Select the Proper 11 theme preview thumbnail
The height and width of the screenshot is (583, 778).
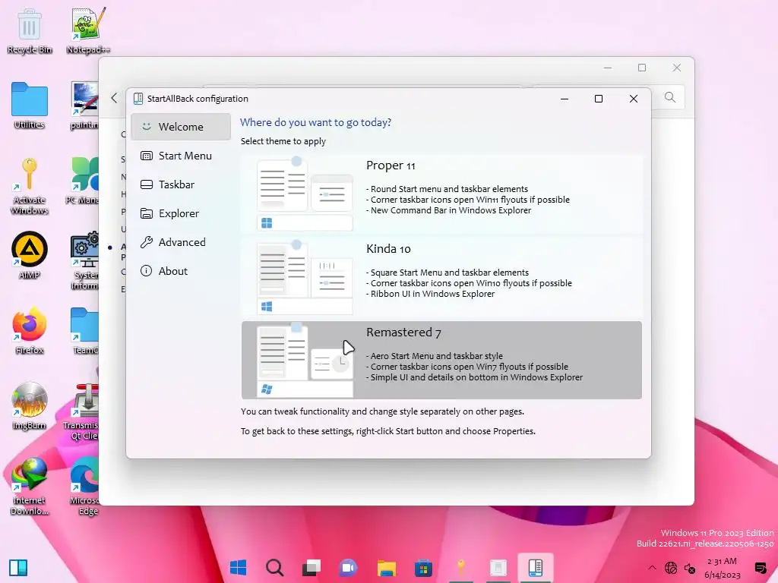[305, 194]
